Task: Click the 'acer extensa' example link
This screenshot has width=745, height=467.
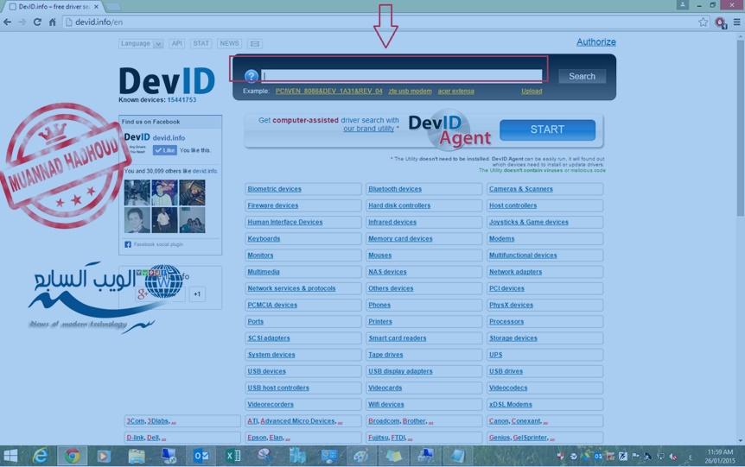Action: tap(455, 92)
